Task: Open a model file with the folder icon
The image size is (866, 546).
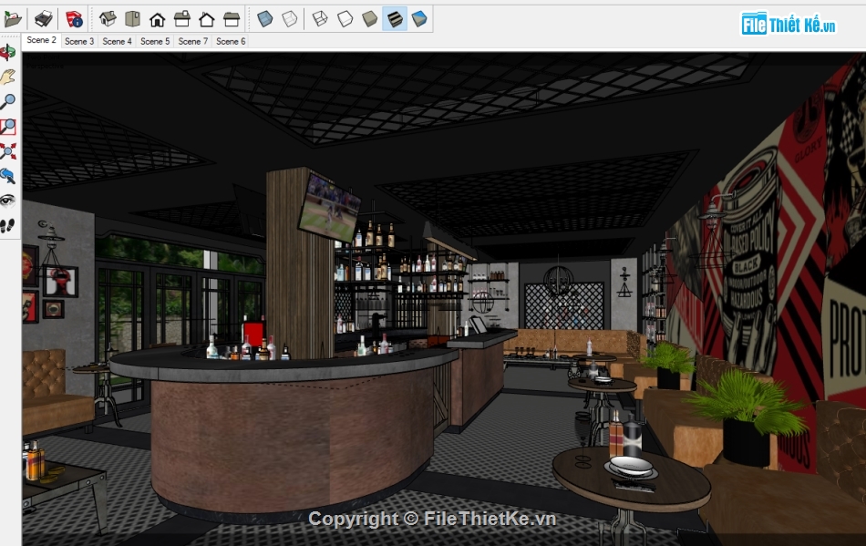Action: (x=12, y=19)
